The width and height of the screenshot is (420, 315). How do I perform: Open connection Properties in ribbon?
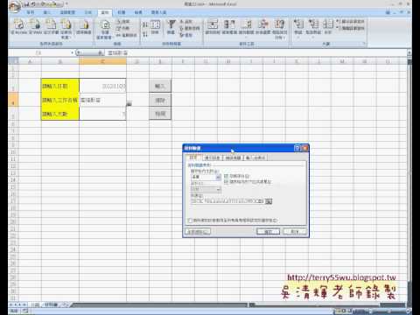(122, 28)
